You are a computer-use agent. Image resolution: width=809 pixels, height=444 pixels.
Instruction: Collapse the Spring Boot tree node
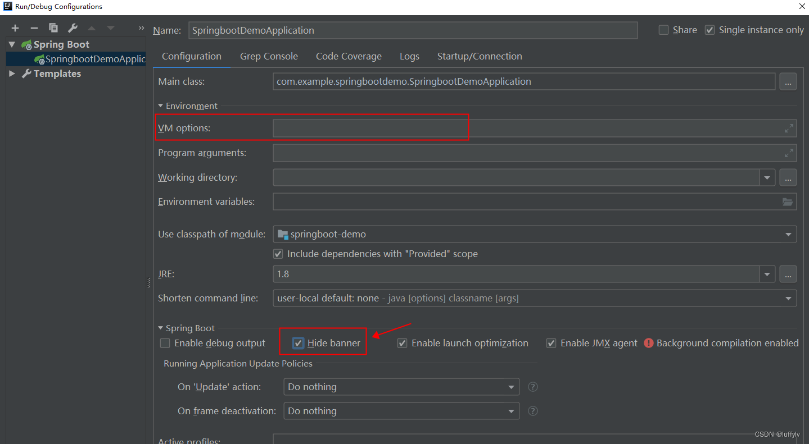[12, 44]
